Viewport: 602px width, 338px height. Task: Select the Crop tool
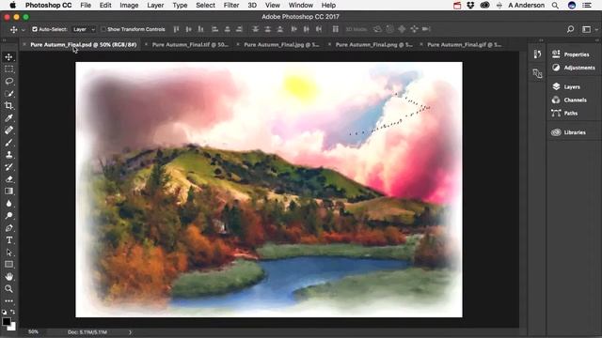8,106
